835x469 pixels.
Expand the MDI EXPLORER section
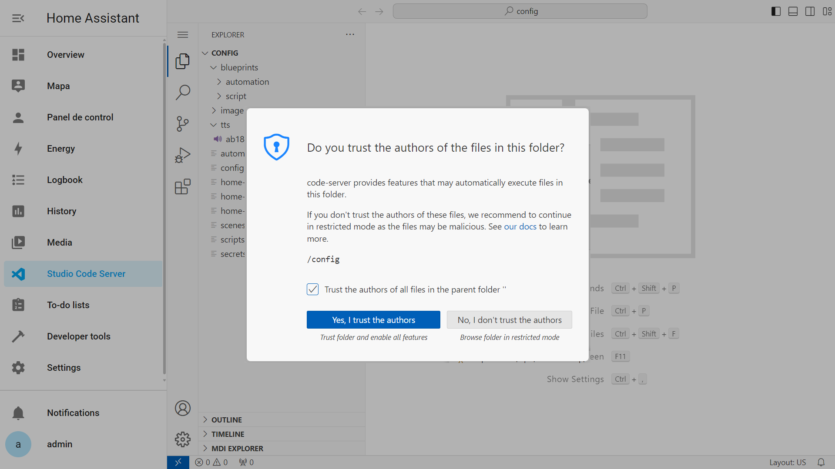282,449
